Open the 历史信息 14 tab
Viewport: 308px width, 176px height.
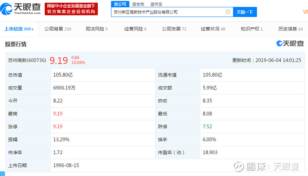click(x=290, y=29)
